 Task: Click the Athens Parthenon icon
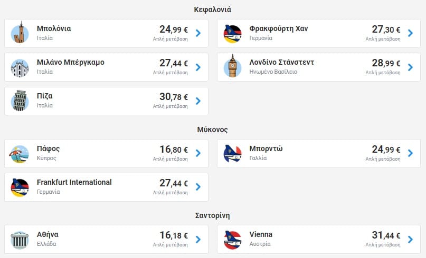tap(20, 239)
